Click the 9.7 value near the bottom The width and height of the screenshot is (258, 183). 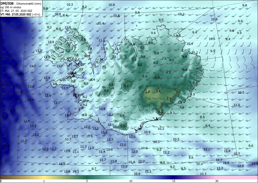tap(94, 169)
